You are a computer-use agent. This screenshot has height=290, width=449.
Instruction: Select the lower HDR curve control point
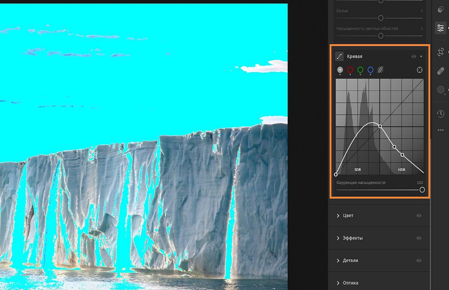point(403,155)
